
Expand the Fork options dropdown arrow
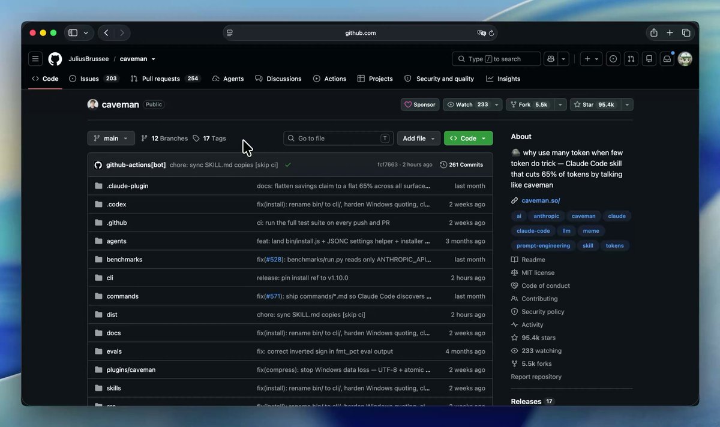point(560,104)
